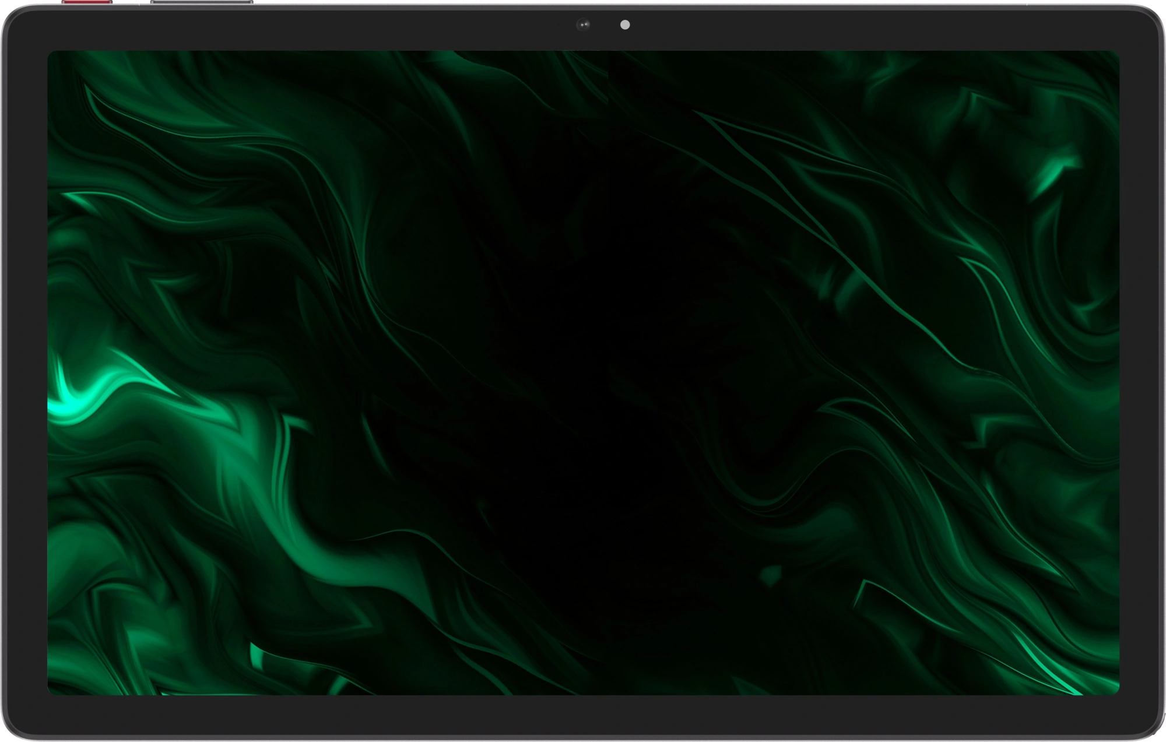Click the white sensor dot beside the camera
Viewport: 1166px width, 742px height.
[x=625, y=24]
